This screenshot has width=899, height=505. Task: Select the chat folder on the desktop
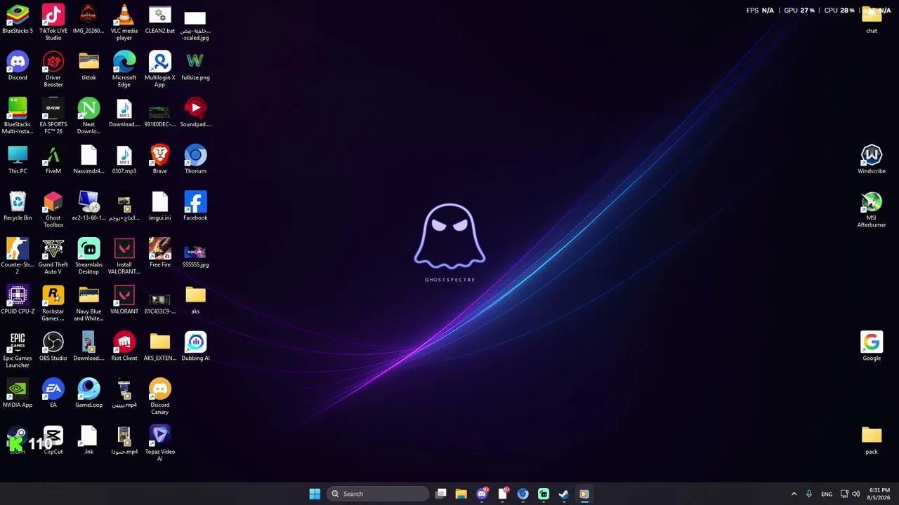coord(872,19)
